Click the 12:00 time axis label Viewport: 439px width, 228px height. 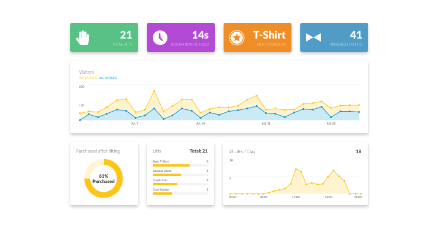pyautogui.click(x=296, y=197)
